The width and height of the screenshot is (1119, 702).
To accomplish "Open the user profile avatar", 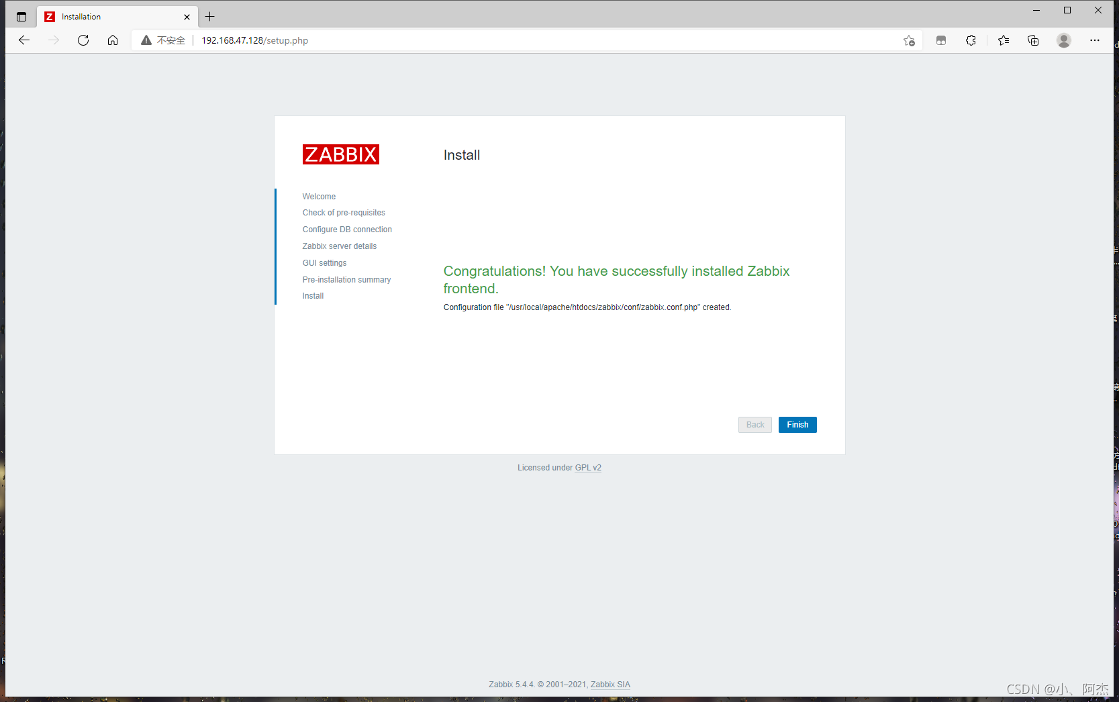I will [x=1064, y=40].
